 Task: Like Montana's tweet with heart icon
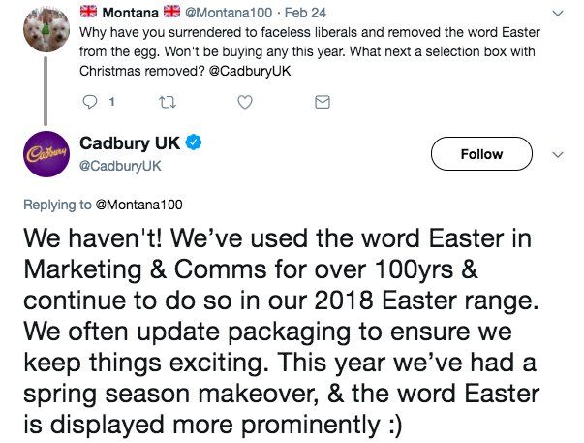(246, 101)
